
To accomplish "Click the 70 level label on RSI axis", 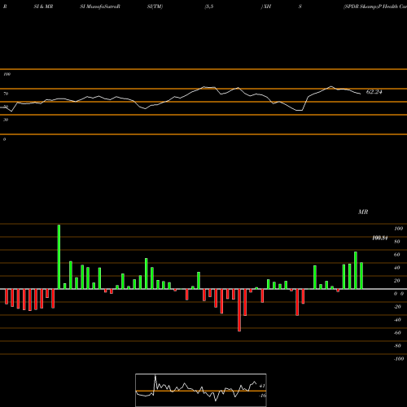I will 6,94.
